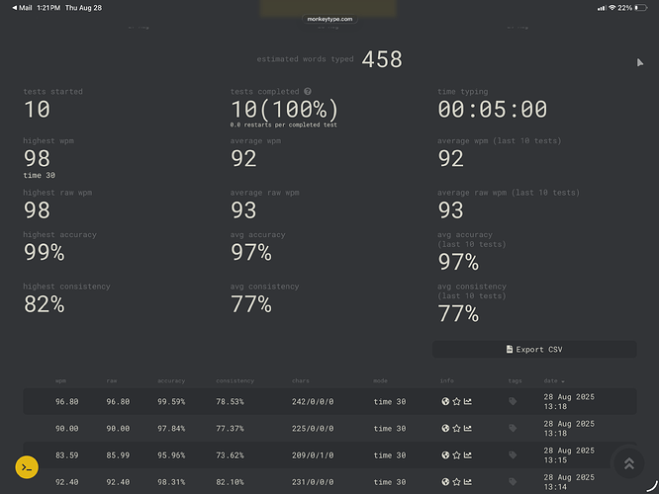Sort table by date column header
Viewport: 659px width, 494px height.
[x=553, y=380]
